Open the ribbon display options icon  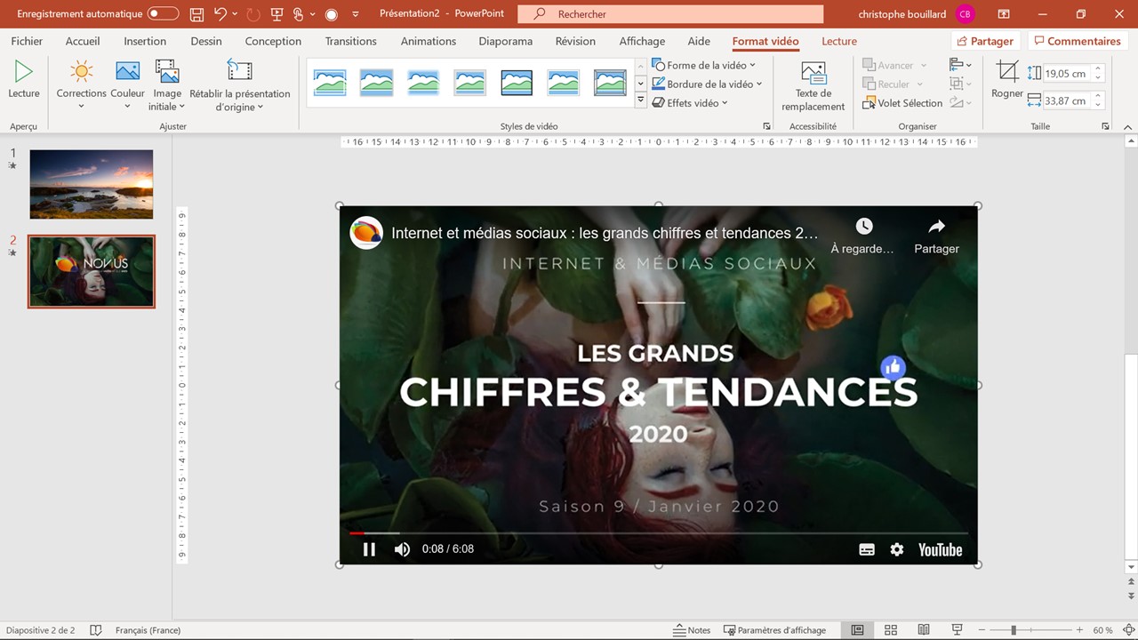(1004, 14)
